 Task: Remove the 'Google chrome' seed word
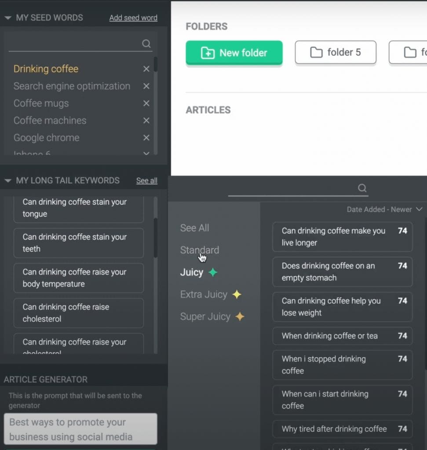[146, 138]
